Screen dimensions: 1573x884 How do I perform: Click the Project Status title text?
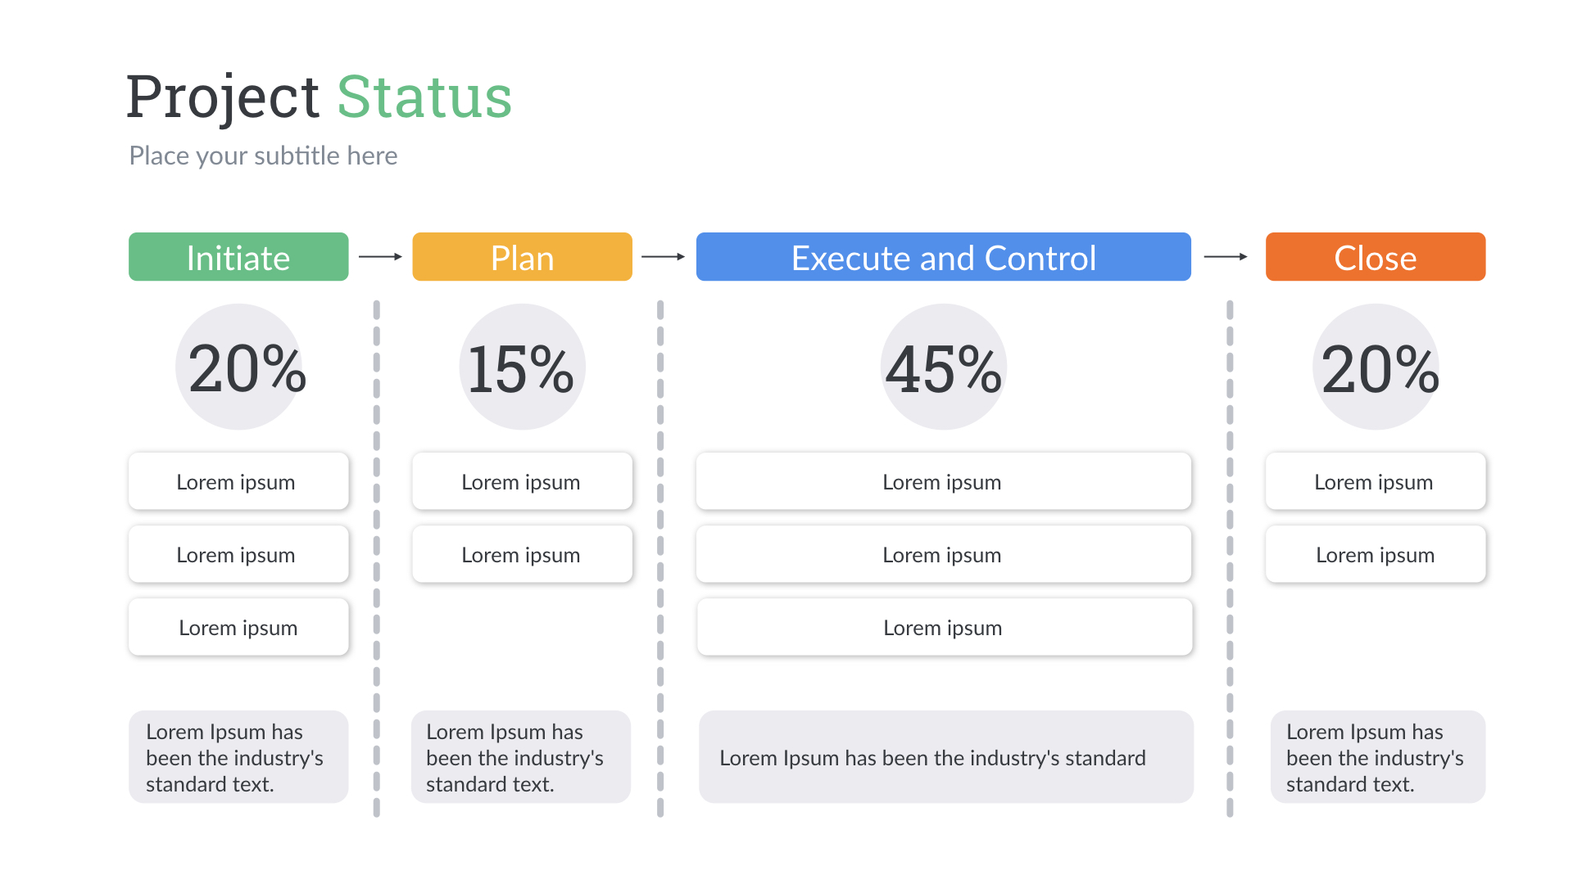(320, 97)
